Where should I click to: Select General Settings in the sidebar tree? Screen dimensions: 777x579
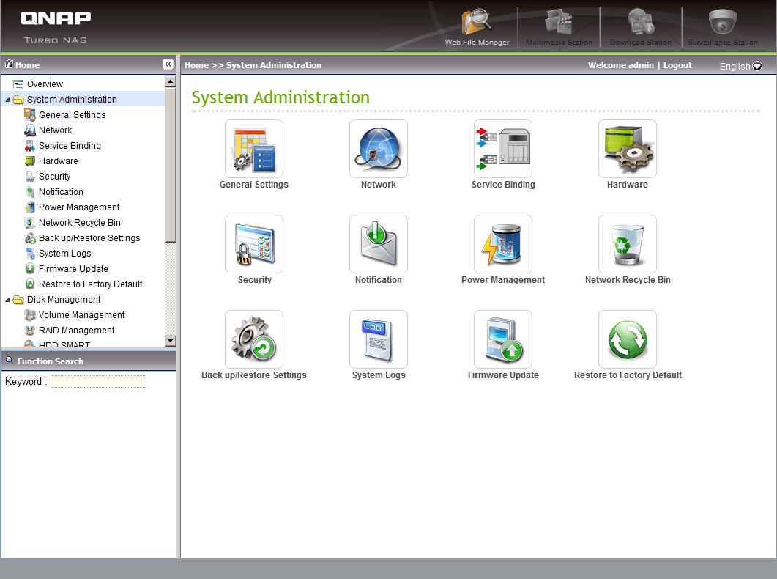[72, 115]
